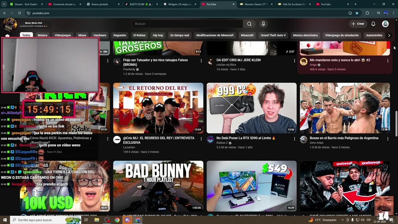Screen dimensions: 398x224
Task: Open the 999 C° RTX 5090 thumbnail
Action: coord(252,108)
